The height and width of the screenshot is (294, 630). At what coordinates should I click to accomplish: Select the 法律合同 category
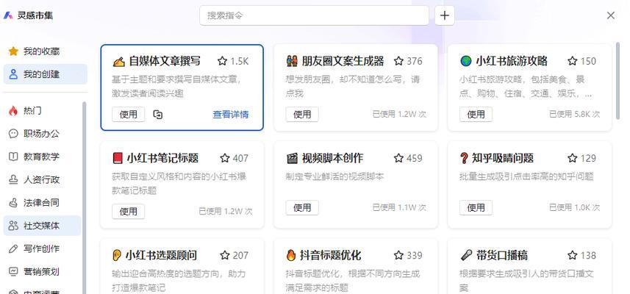(x=42, y=203)
